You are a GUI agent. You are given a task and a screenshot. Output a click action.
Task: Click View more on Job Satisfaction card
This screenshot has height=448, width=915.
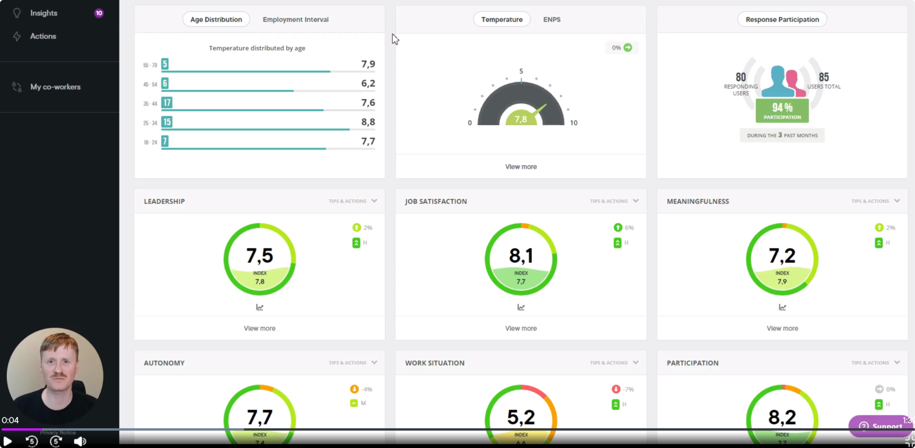[x=521, y=328]
